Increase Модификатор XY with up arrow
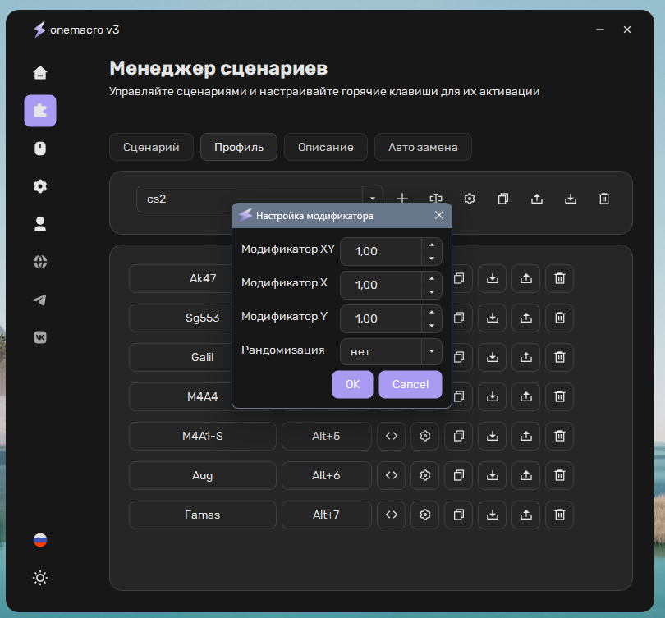 tap(432, 245)
